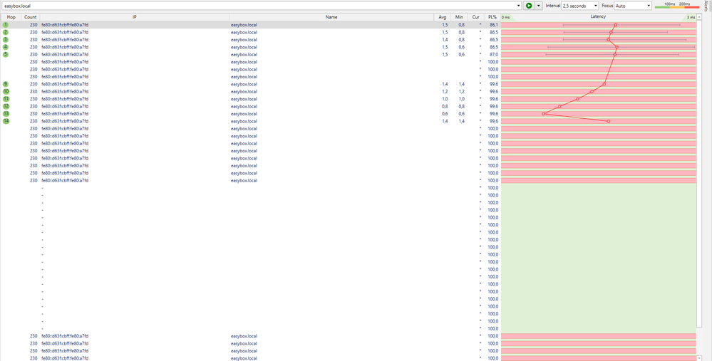The height and width of the screenshot is (361, 712).
Task: Open the Focus dropdown set to Auto
Action: click(633, 6)
